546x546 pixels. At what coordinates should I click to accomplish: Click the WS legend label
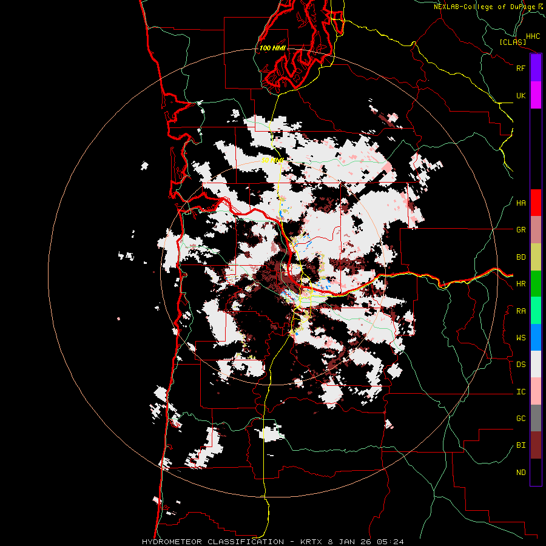[x=521, y=338]
